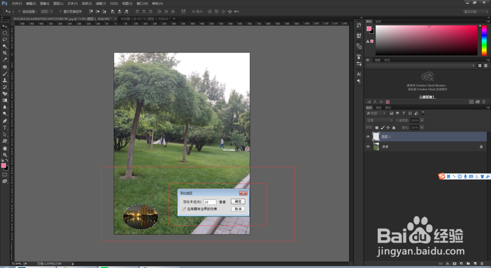Switch library to grid view

tap(480, 66)
